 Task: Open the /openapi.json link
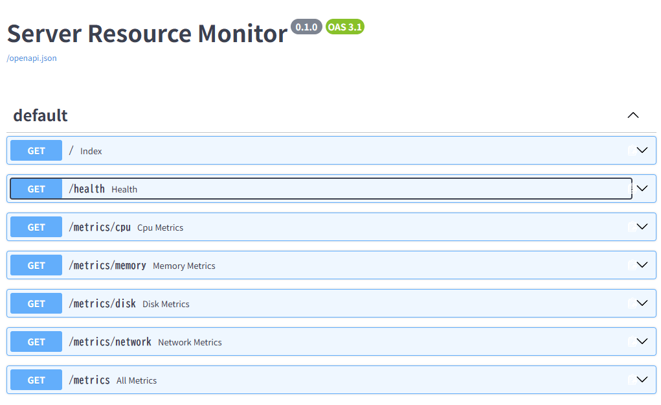pos(32,58)
